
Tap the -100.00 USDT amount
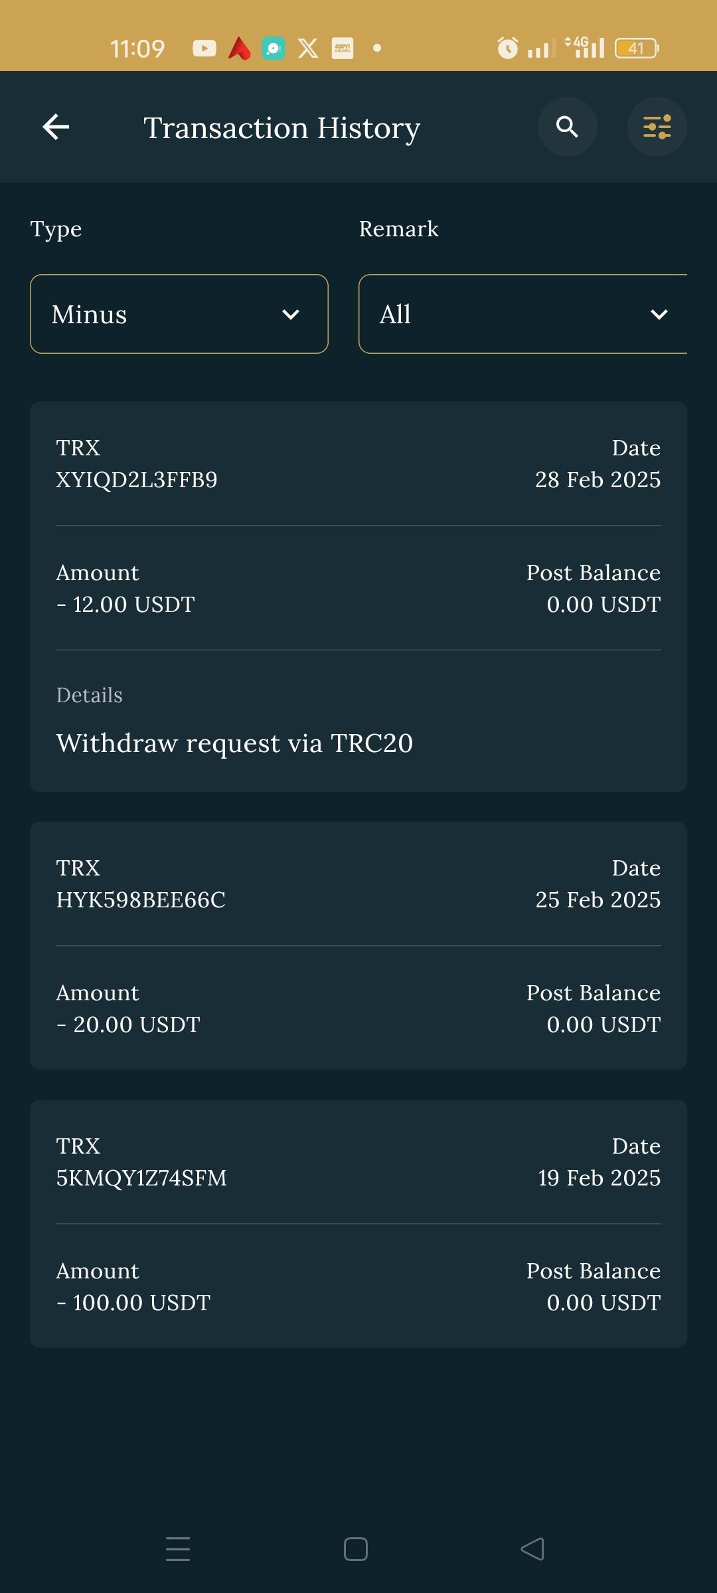coord(133,1302)
